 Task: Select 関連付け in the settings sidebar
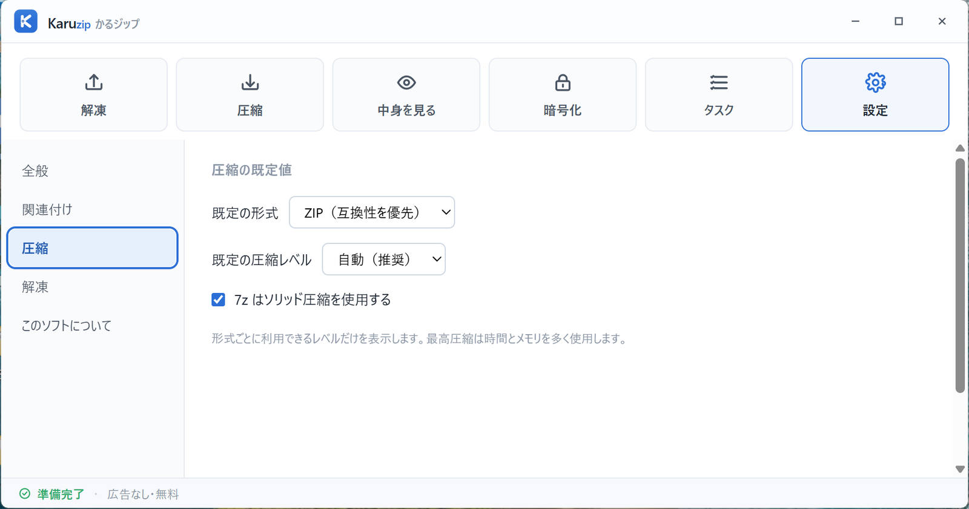(92, 209)
